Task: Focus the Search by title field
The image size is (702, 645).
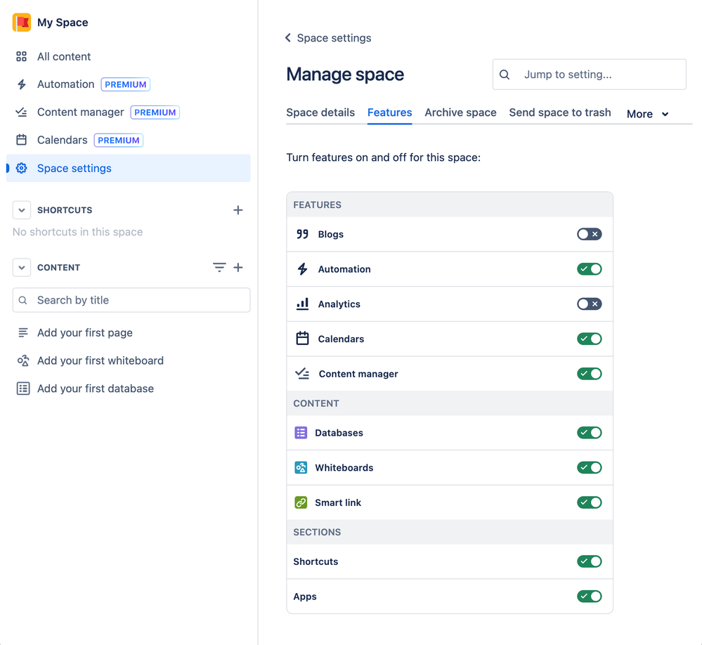Action: pyautogui.click(x=131, y=300)
